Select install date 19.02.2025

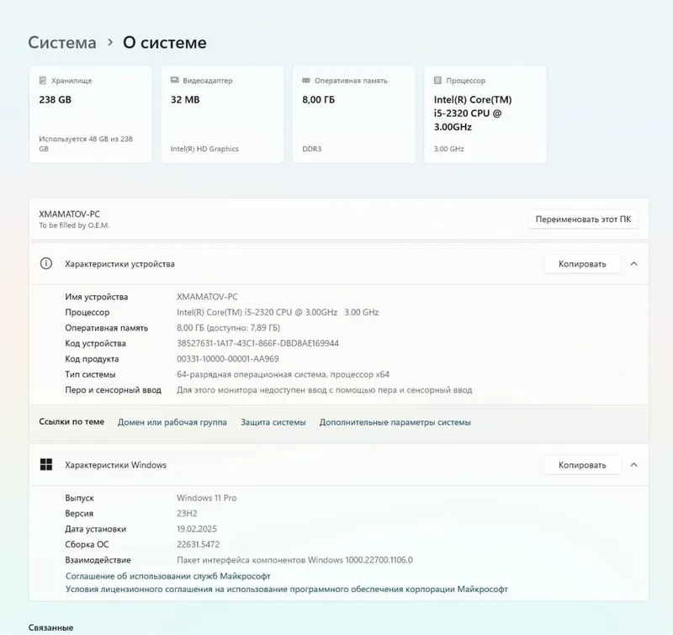coord(197,529)
